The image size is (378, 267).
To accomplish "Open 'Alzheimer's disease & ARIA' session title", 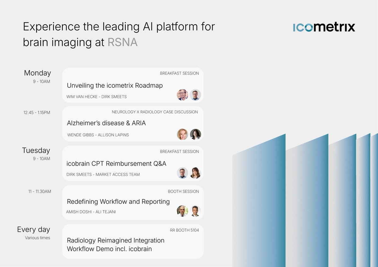I will (106, 123).
